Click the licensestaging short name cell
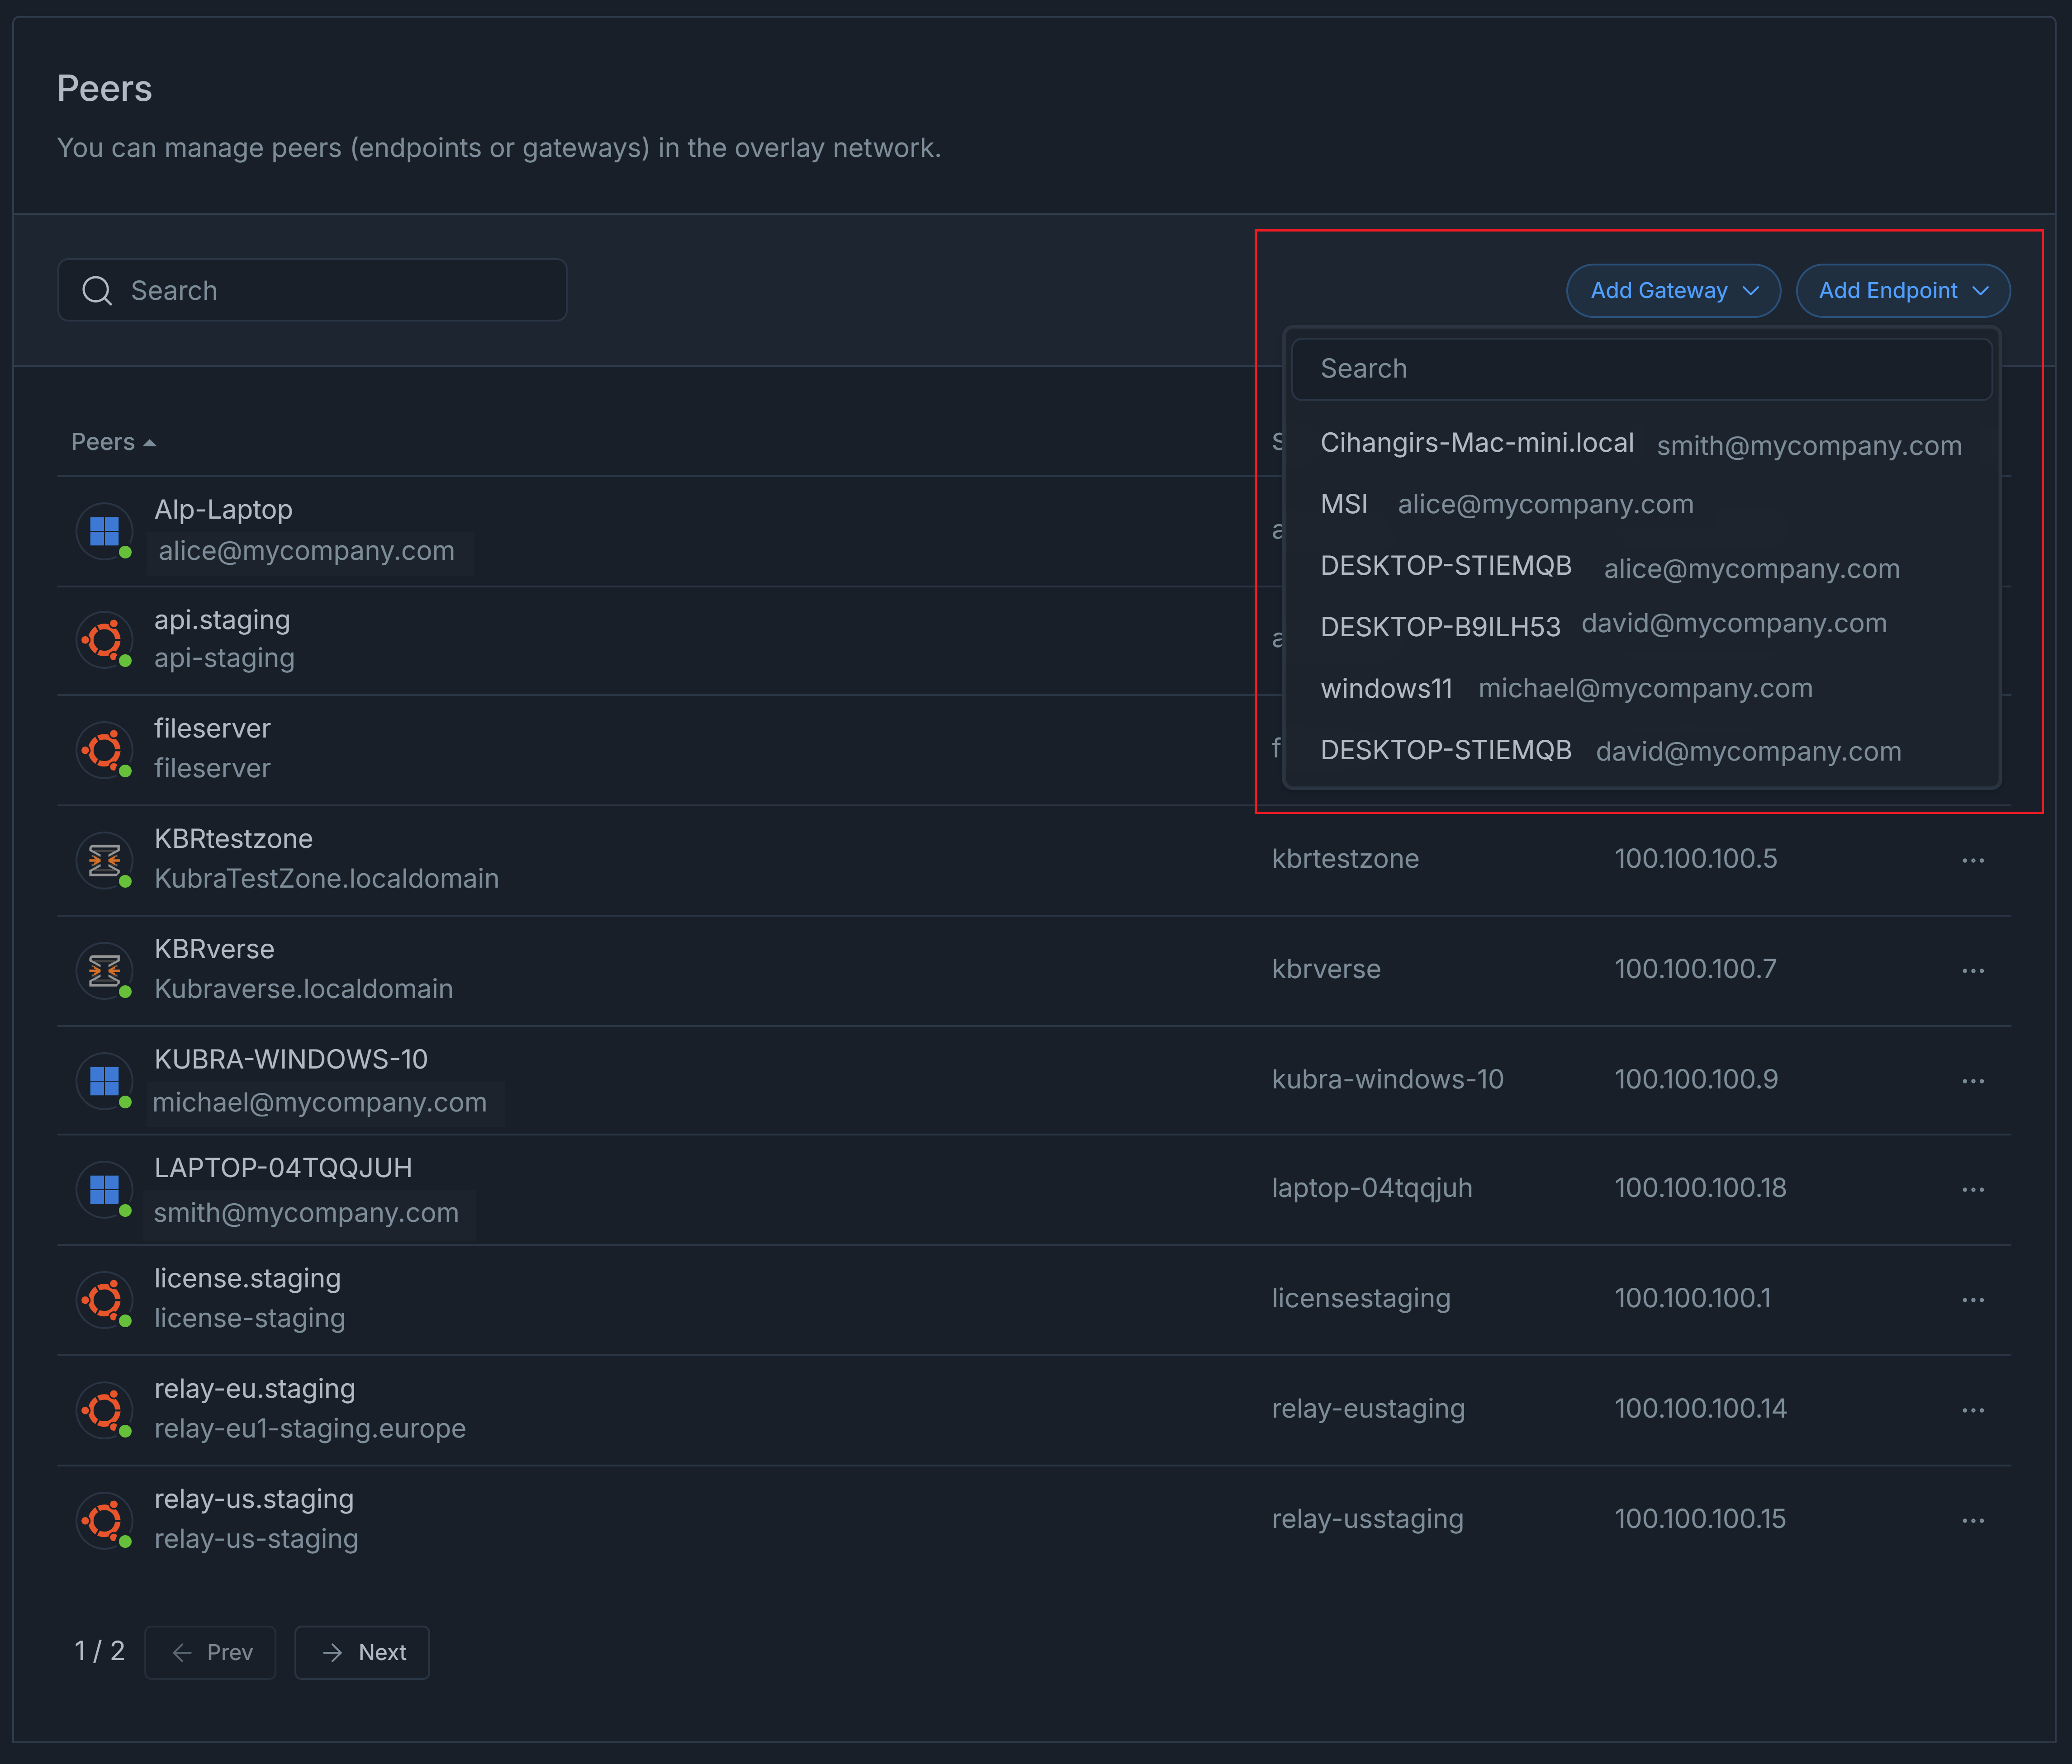Image resolution: width=2072 pixels, height=1764 pixels. click(x=1361, y=1299)
